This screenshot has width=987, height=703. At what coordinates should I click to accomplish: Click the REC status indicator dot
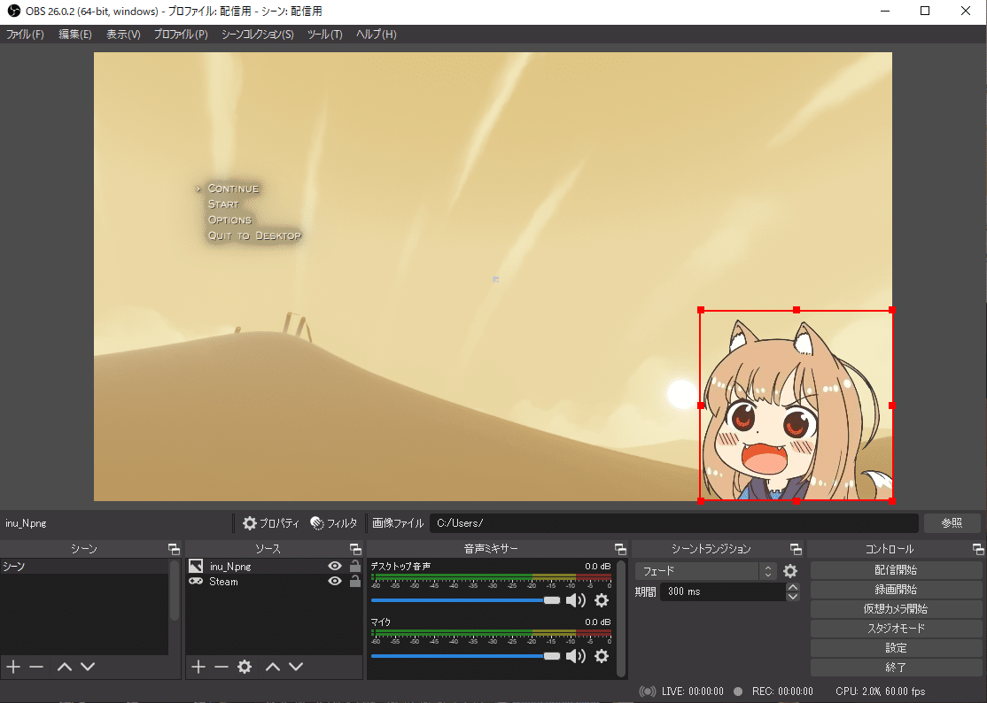738,691
